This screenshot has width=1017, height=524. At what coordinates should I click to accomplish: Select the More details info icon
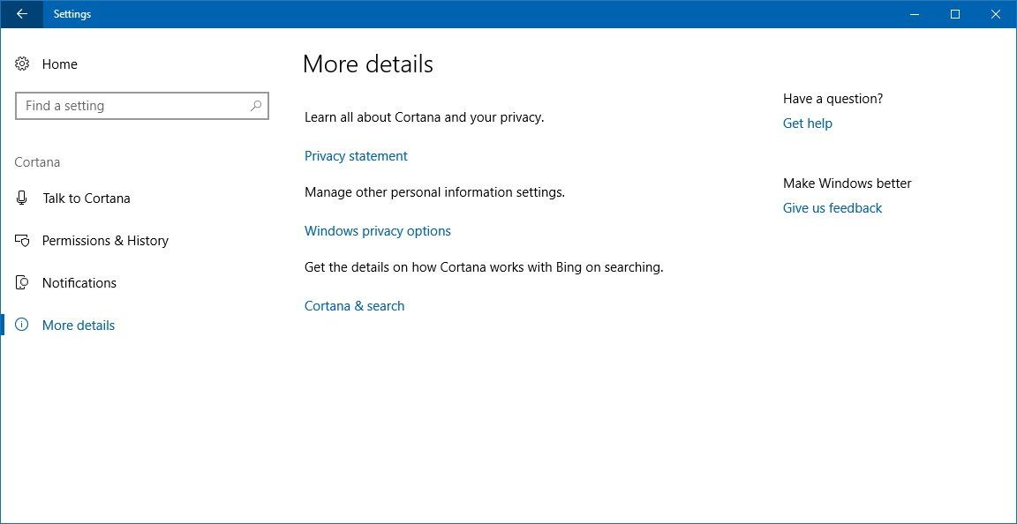[x=21, y=325]
